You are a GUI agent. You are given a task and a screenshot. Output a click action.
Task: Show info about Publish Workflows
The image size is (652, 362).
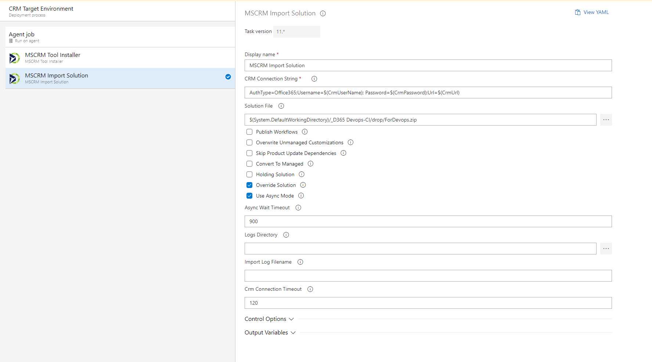[x=305, y=132]
